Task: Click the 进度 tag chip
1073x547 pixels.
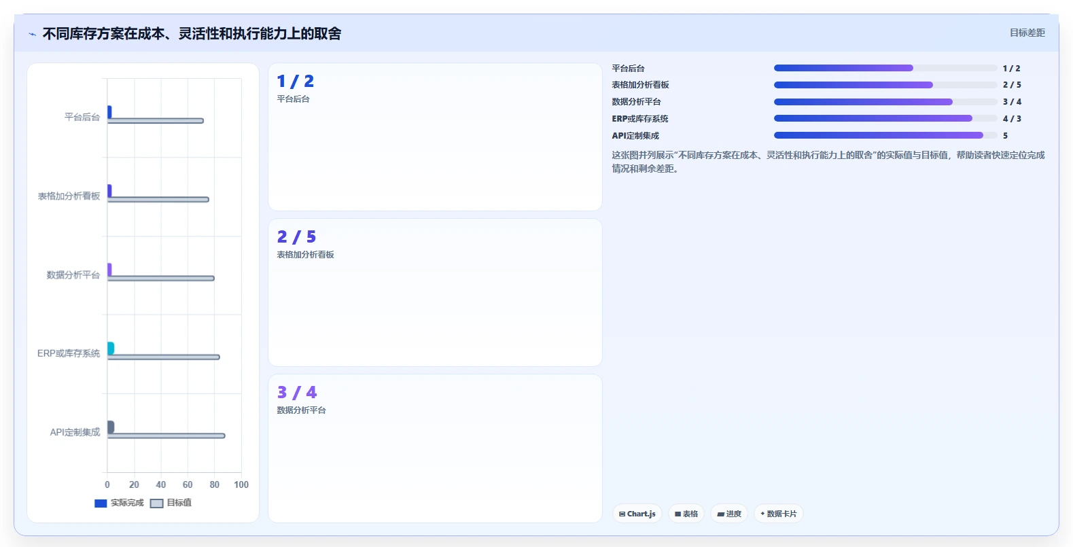Action: click(x=729, y=514)
